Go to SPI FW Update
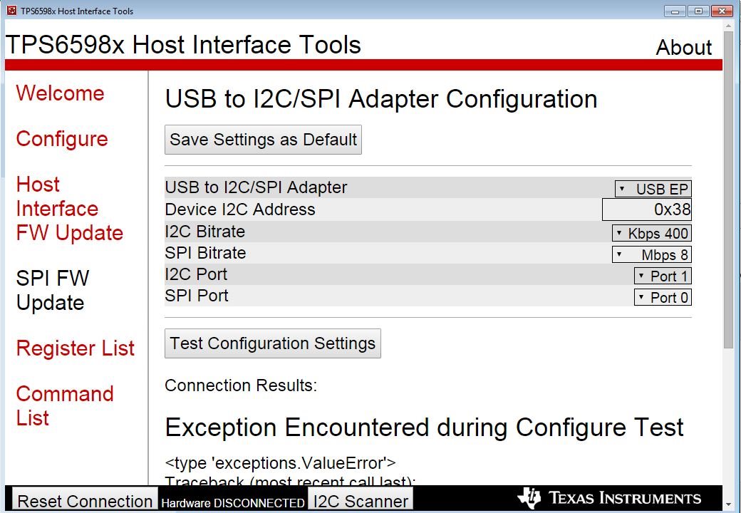This screenshot has height=513, width=741. (x=52, y=290)
